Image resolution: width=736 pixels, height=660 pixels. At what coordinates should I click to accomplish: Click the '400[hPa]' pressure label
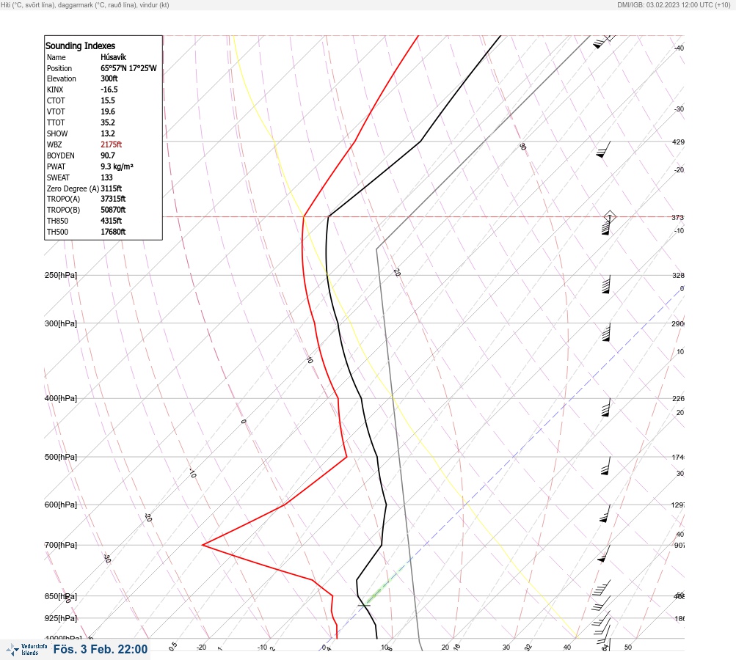point(61,398)
